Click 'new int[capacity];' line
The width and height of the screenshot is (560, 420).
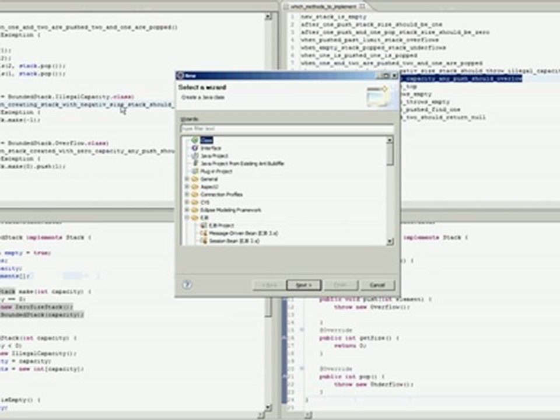click(x=42, y=369)
